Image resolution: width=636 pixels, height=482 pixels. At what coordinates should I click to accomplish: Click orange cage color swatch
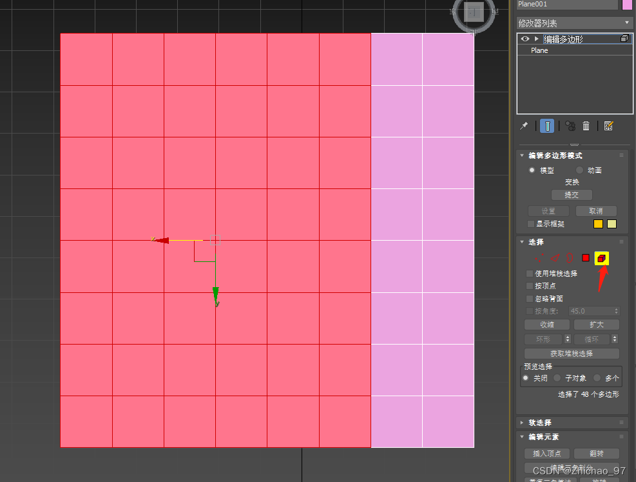[598, 224]
